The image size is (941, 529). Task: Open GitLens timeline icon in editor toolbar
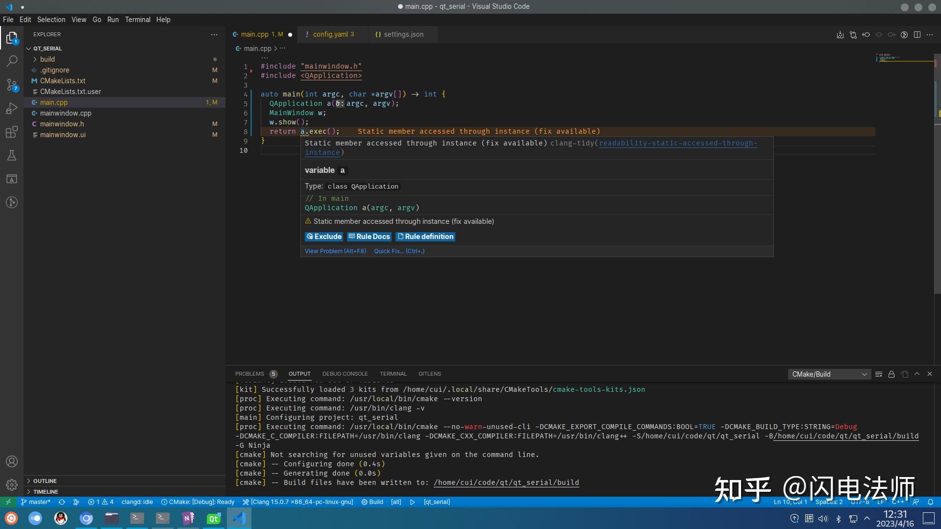[904, 35]
